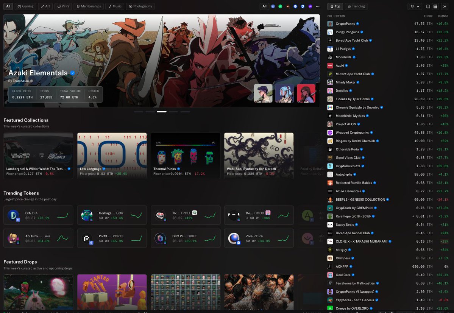Filter chains by the Ethereum icon
The height and width of the screenshot is (313, 454).
[x=273, y=6]
